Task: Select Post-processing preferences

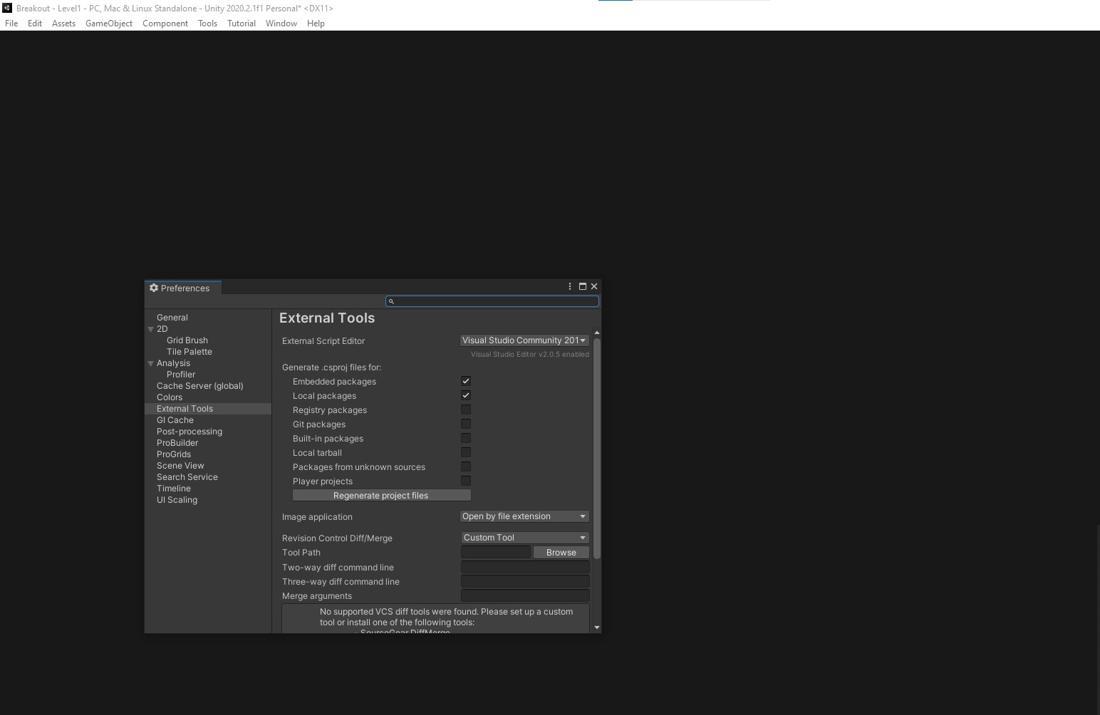Action: (190, 432)
